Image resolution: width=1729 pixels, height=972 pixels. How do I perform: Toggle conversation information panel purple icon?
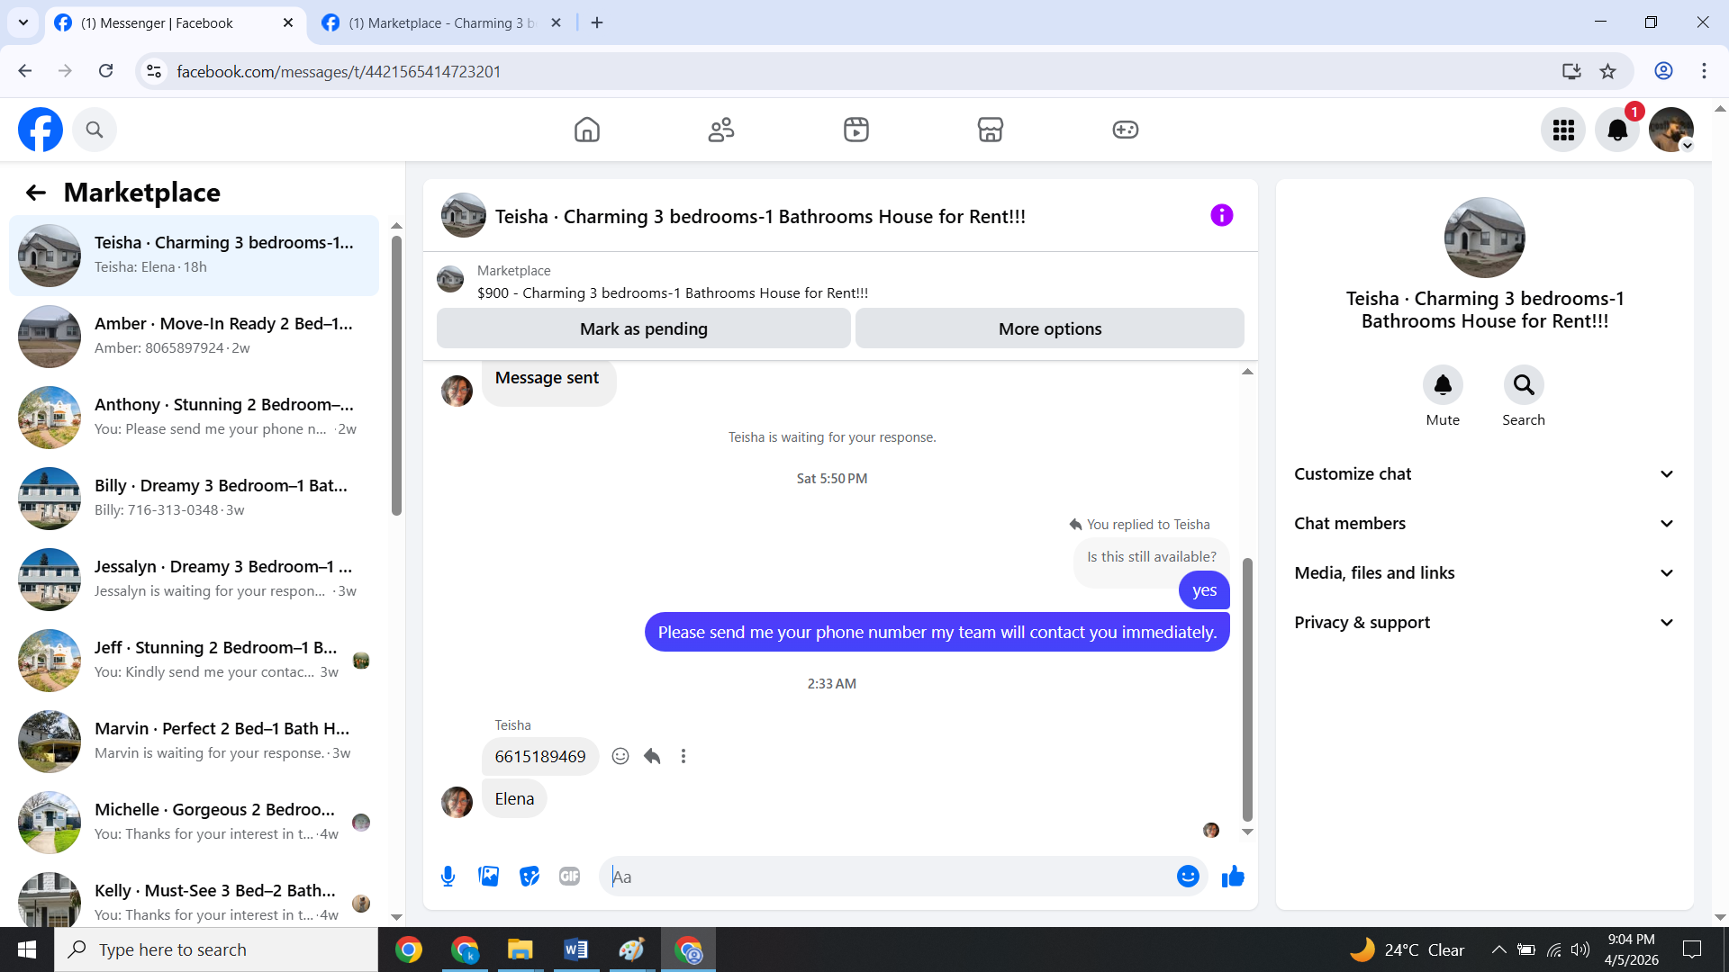point(1221,216)
